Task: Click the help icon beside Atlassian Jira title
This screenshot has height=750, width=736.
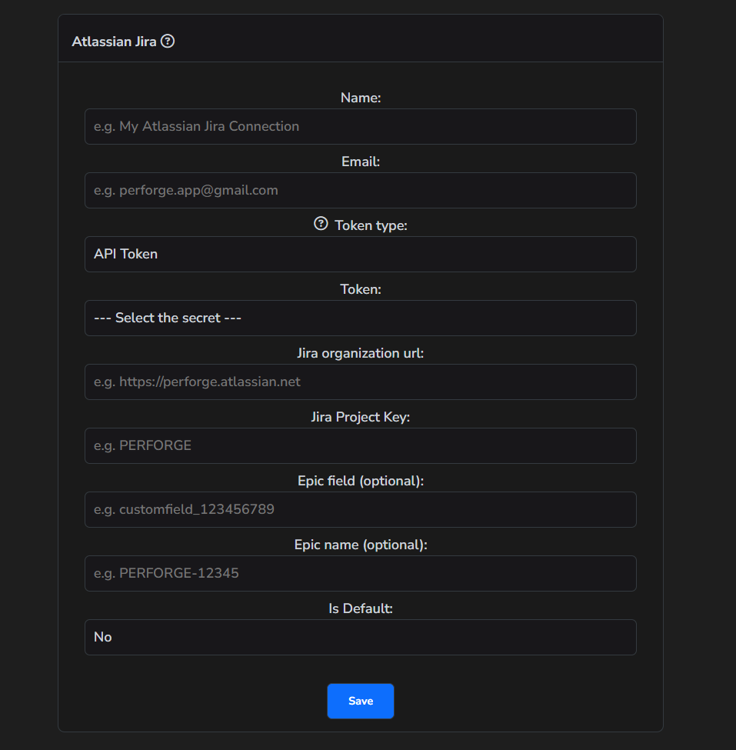Action: coord(168,42)
